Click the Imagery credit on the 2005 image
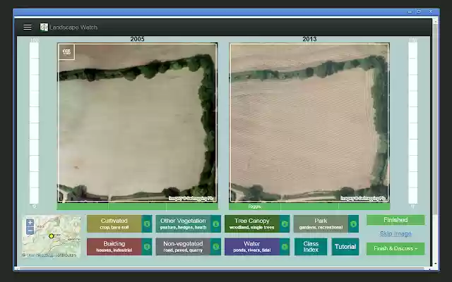This screenshot has height=282, width=452. pos(191,198)
